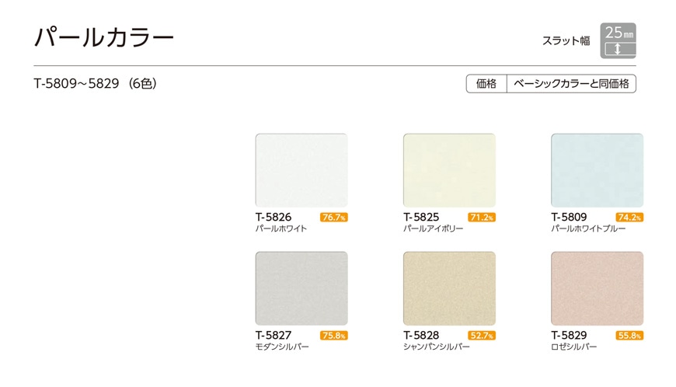Click the 76.7% orange badge
Screen dimensions: 676x387
click(x=333, y=218)
